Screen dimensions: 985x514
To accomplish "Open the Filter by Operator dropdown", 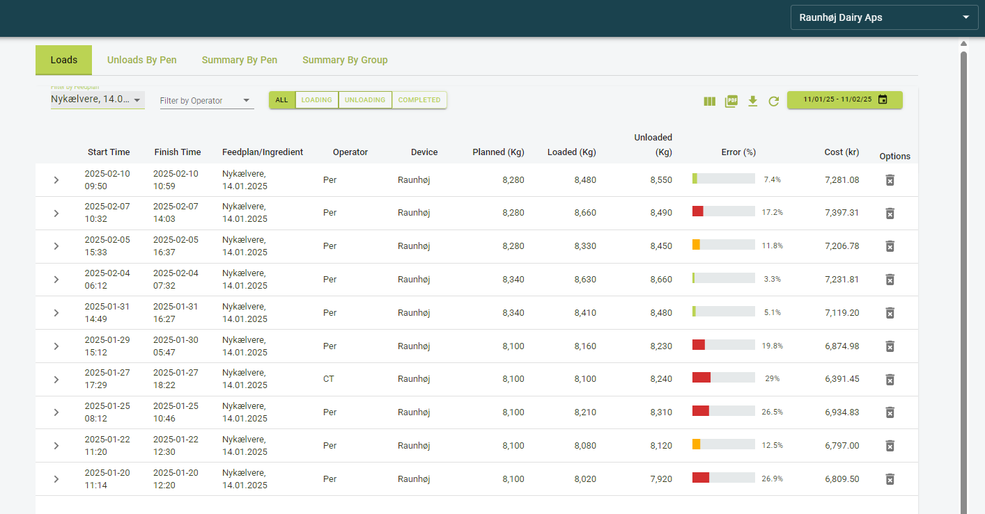I will point(207,101).
